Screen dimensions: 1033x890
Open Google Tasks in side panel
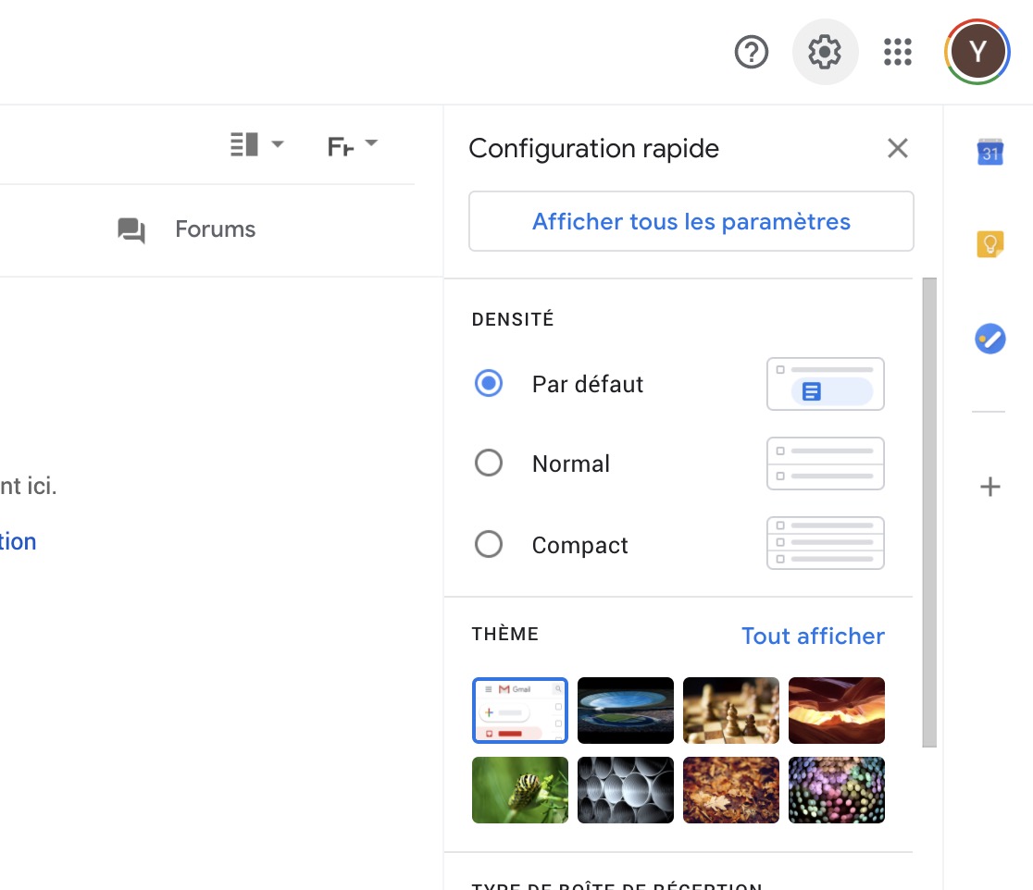pyautogui.click(x=989, y=338)
